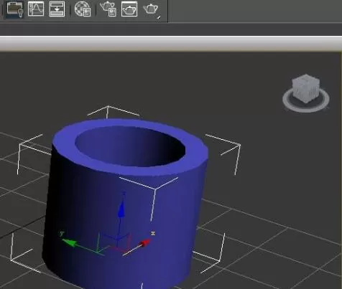Click the x label on gizmo

pyautogui.click(x=153, y=233)
